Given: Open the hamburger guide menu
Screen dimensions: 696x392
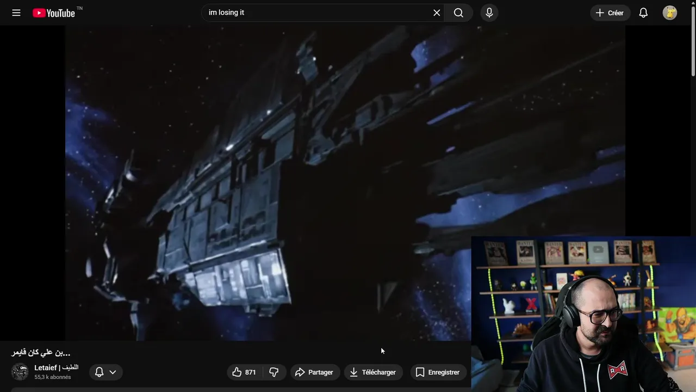Looking at the screenshot, I should (16, 13).
